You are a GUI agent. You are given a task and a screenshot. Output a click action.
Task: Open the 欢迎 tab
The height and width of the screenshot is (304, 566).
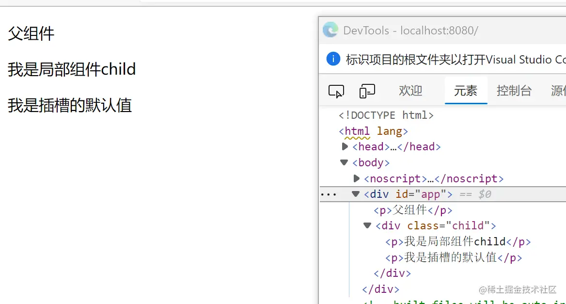[x=410, y=90]
